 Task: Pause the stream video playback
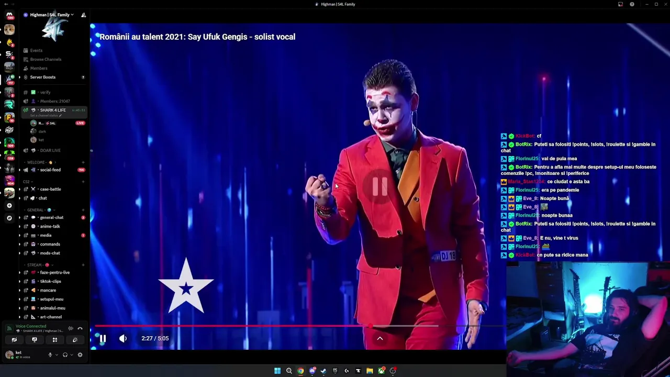pyautogui.click(x=103, y=339)
